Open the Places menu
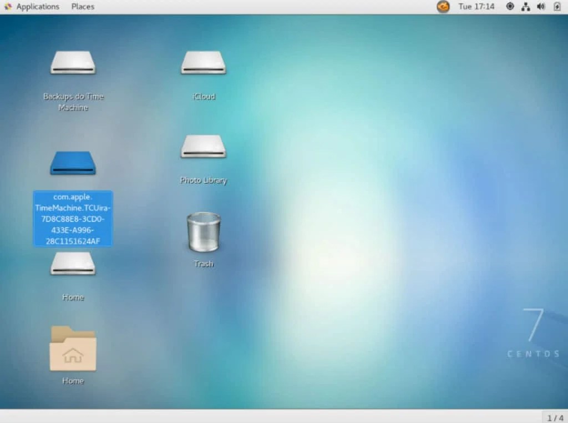This screenshot has width=568, height=423. (x=82, y=7)
